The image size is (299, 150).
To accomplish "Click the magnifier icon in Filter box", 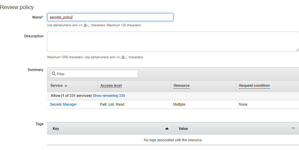I will (x=54, y=74).
